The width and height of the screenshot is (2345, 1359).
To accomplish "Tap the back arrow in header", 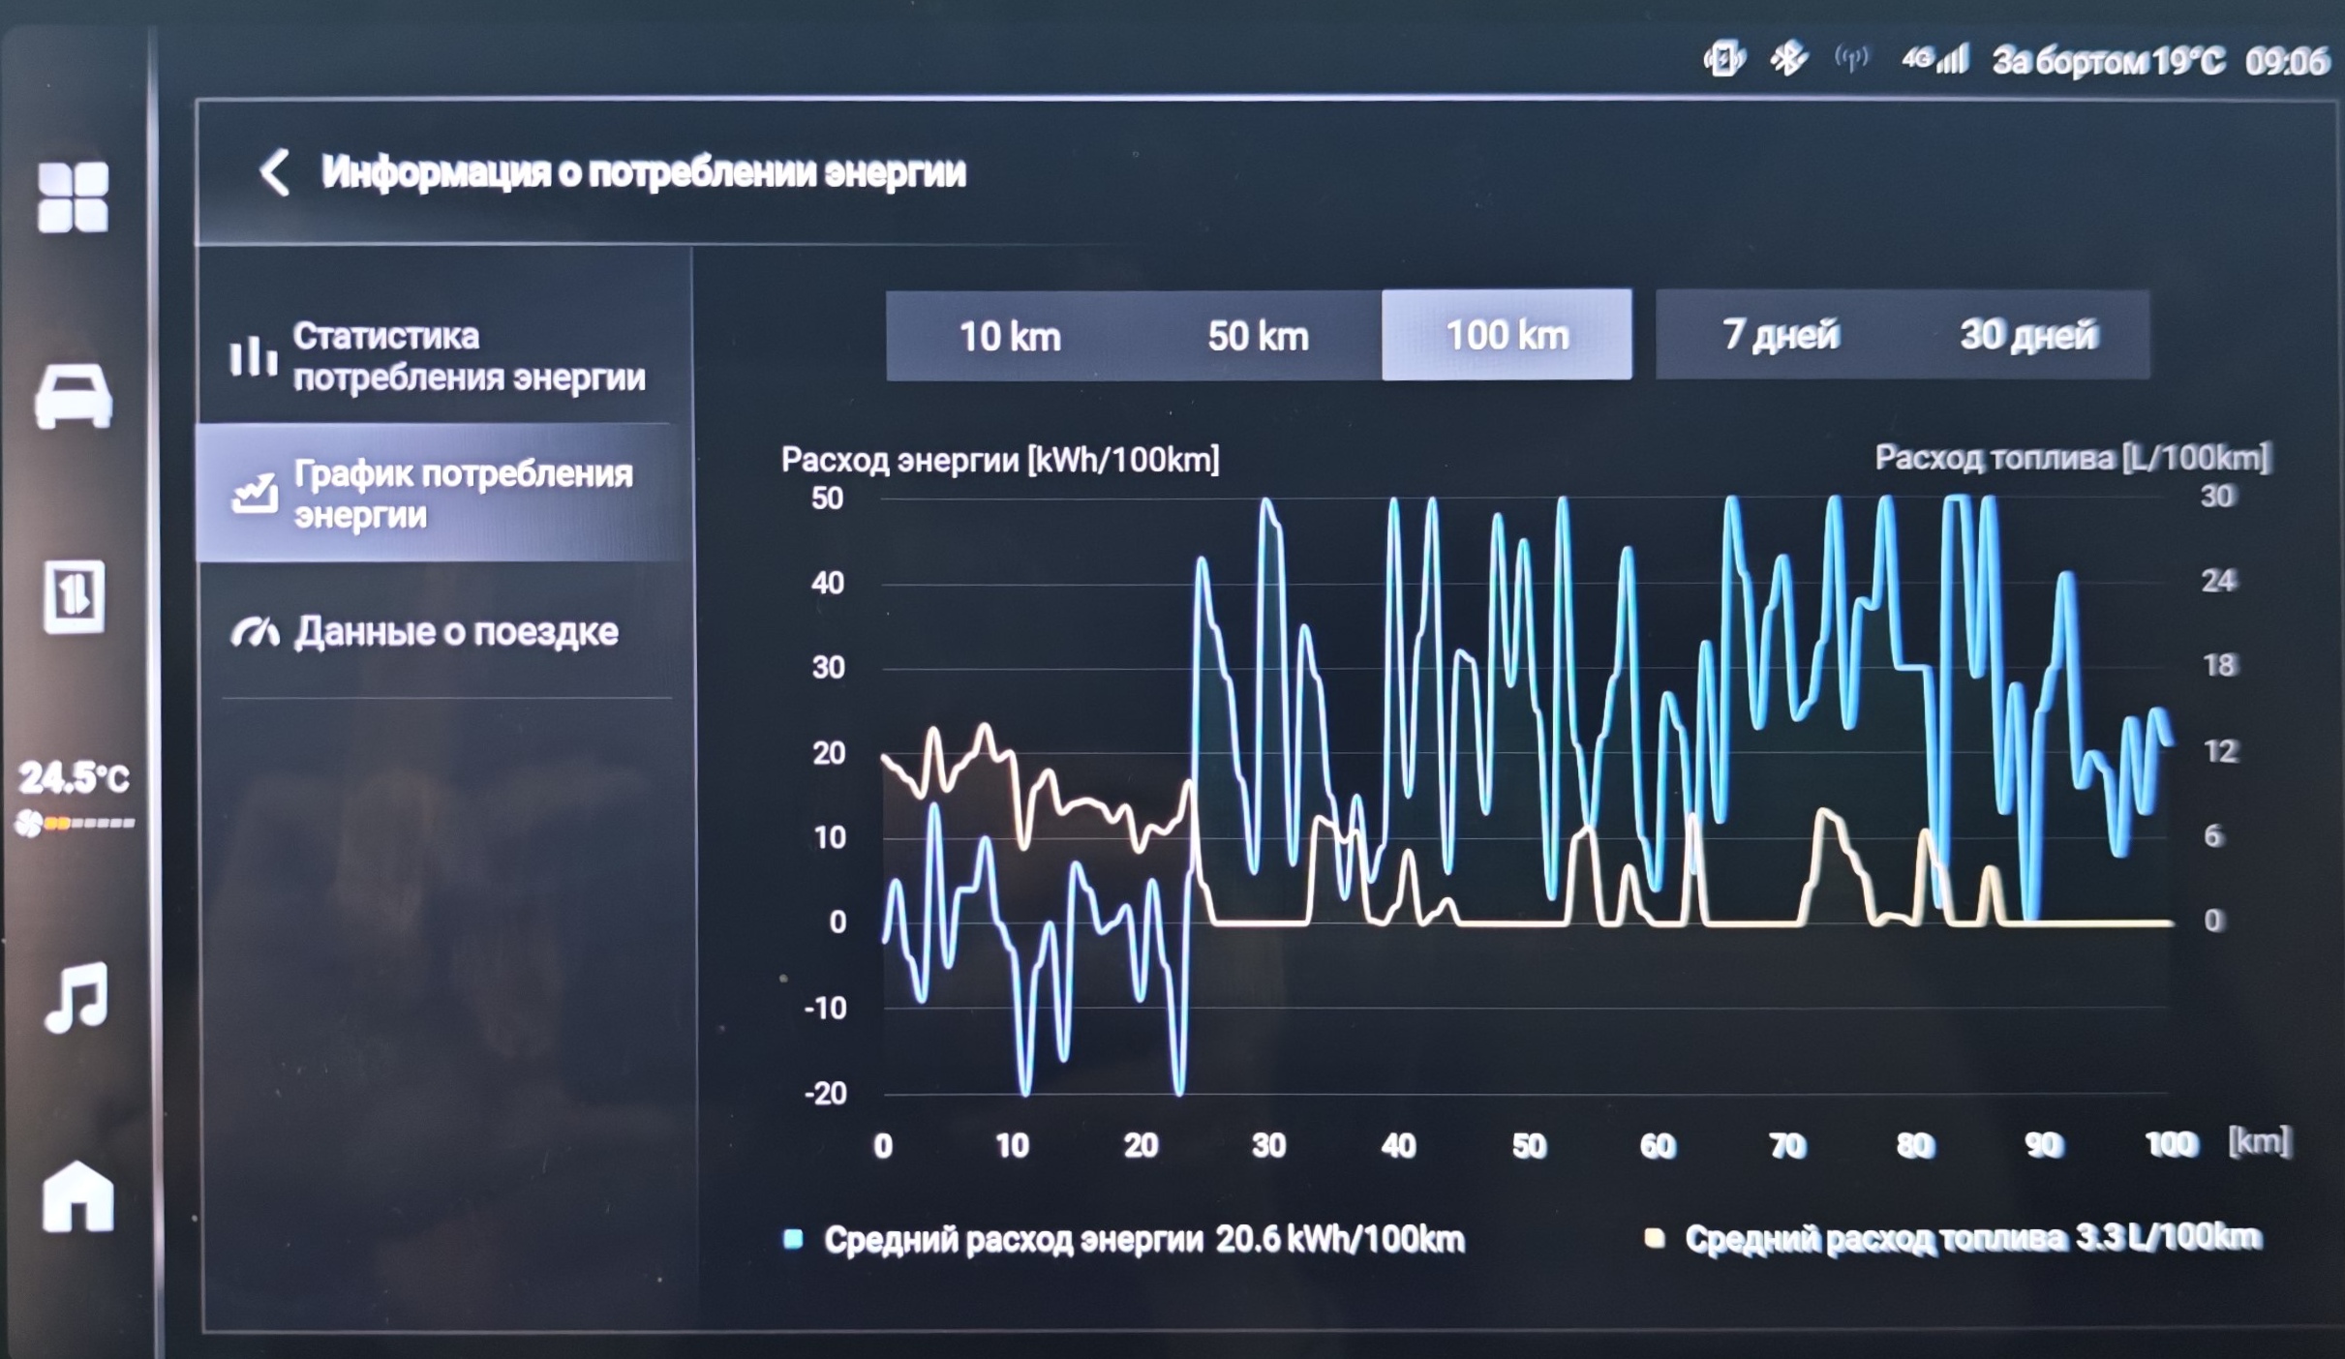I will click(x=274, y=173).
